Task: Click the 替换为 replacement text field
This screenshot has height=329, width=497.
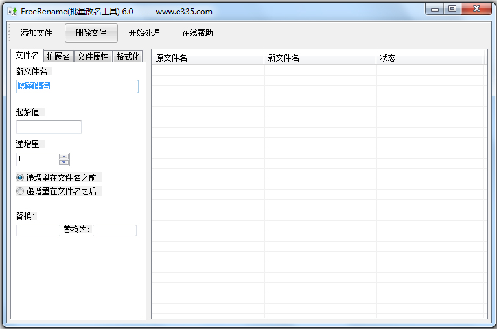Action: [115, 231]
